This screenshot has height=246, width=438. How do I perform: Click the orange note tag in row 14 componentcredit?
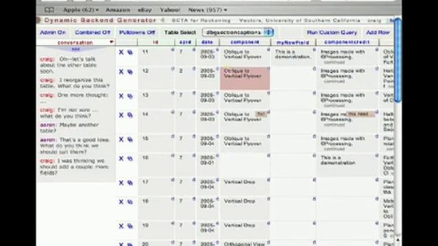[361, 114]
